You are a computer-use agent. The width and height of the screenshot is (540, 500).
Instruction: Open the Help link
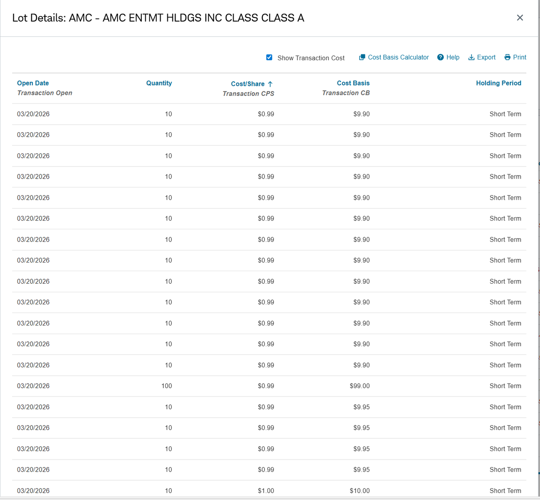click(453, 57)
